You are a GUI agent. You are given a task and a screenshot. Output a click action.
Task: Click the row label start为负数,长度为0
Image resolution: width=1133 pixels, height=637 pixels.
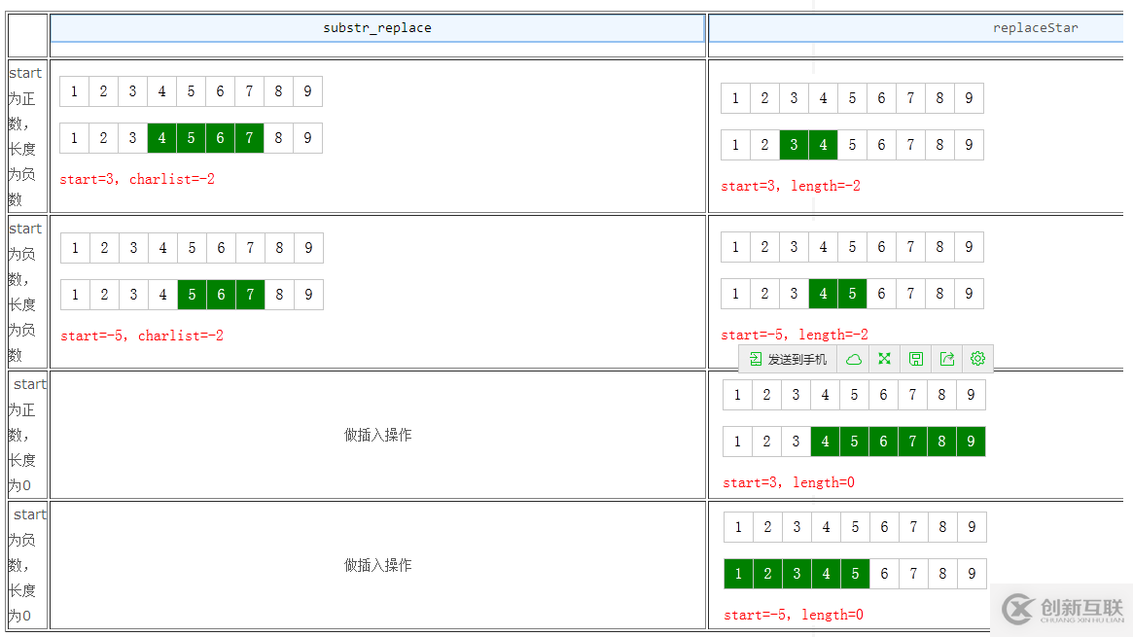pyautogui.click(x=26, y=565)
